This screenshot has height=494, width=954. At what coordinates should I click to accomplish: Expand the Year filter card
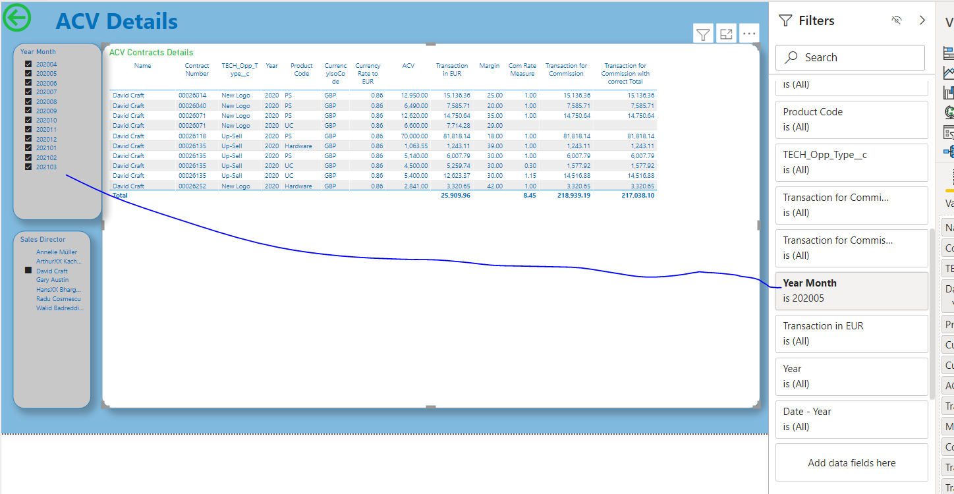pos(851,376)
